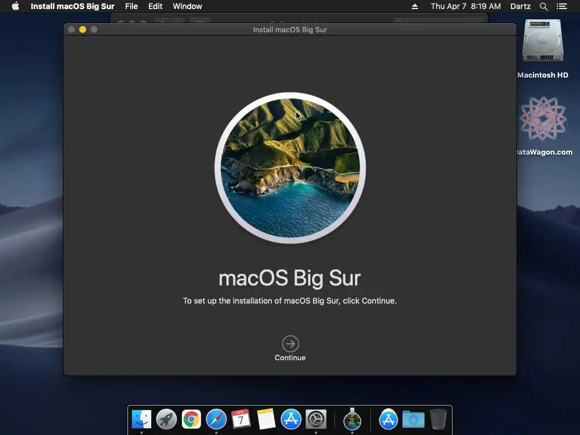Open Finder from the Dock

pos(142,419)
